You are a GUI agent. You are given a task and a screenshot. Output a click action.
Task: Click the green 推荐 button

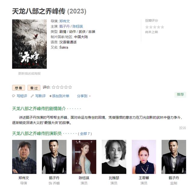tap(180, 95)
